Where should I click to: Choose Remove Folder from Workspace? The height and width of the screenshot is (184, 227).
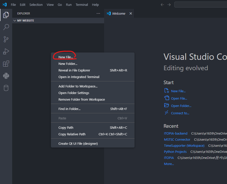point(93,100)
